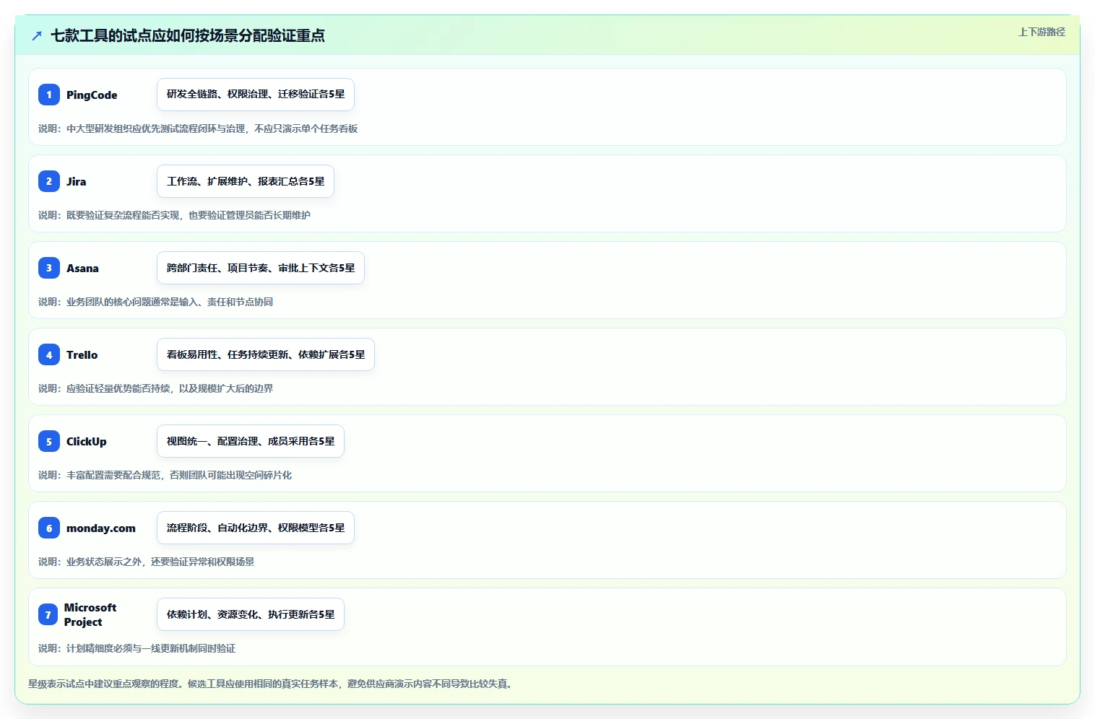Click the number 2 badge for Jira

tap(49, 181)
